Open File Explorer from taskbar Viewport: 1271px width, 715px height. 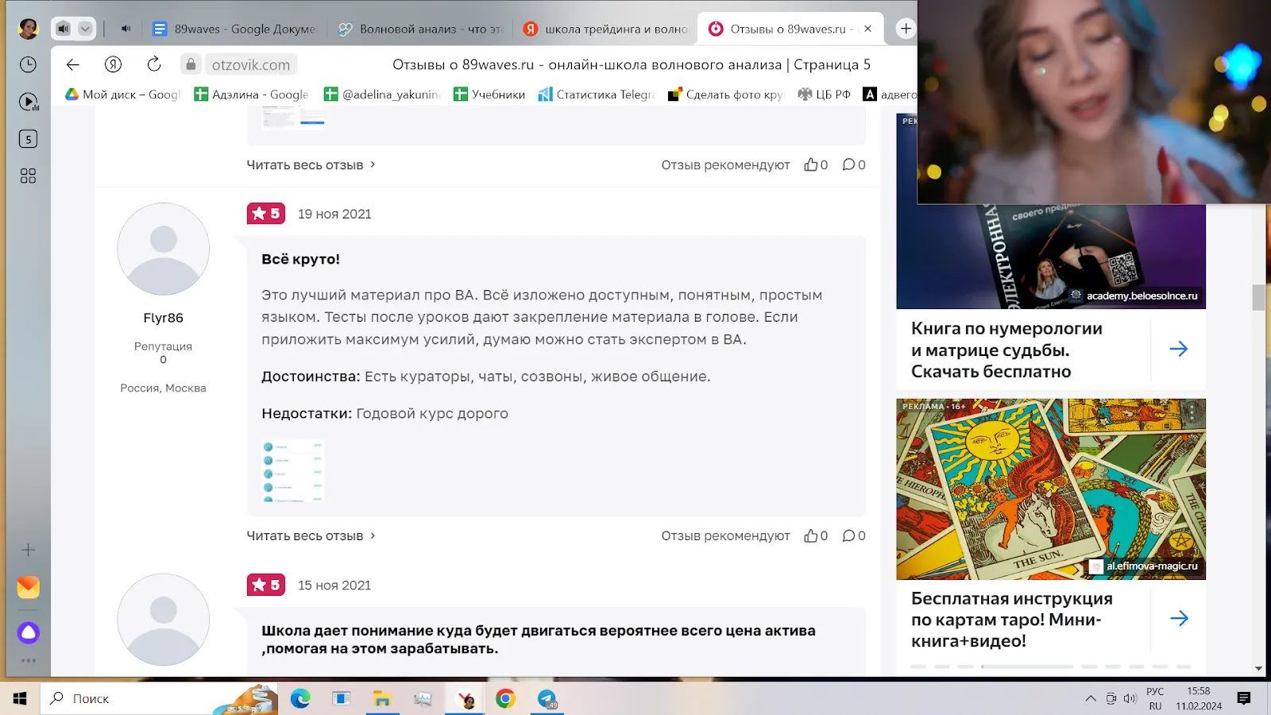click(x=382, y=698)
